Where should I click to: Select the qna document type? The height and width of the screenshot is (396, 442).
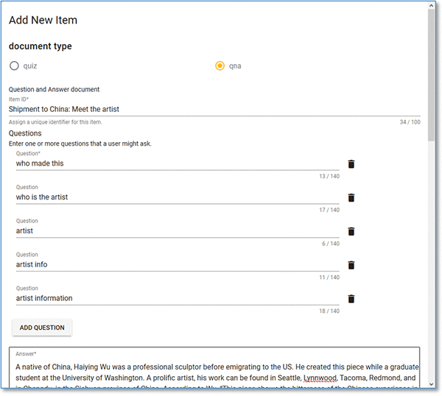tap(220, 66)
